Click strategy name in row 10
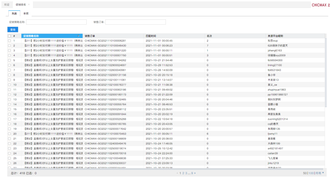330x178 pixels. [54, 85]
